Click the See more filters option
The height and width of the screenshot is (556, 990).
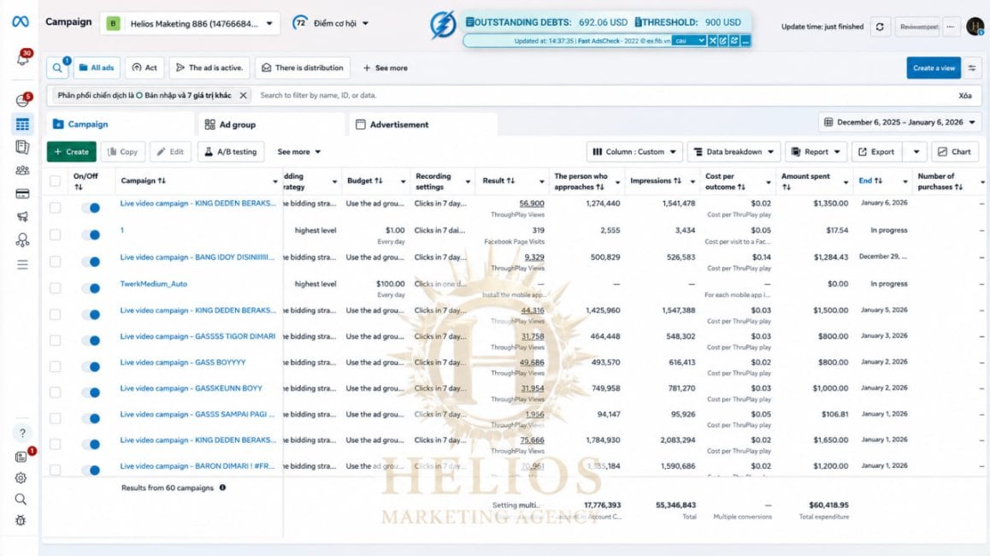[385, 68]
